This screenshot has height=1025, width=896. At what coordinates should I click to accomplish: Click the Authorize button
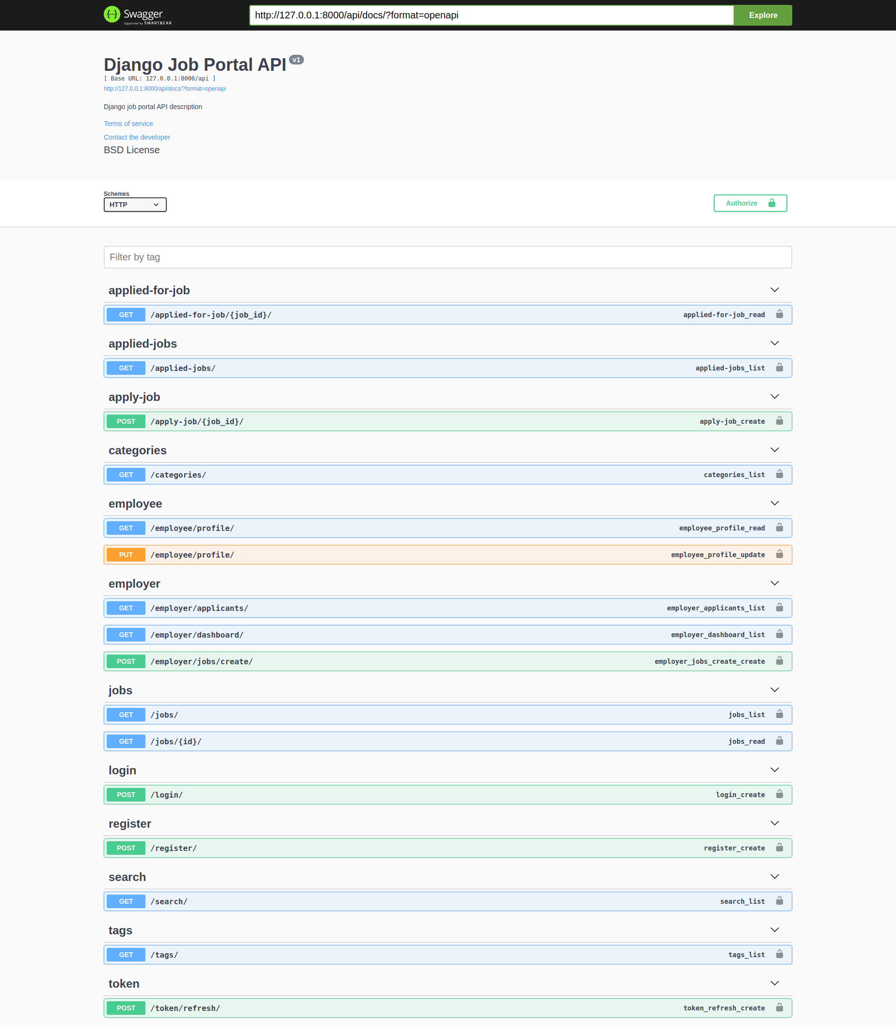point(750,203)
